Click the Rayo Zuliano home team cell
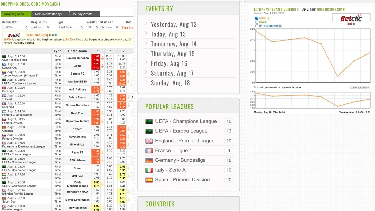This screenshot has width=375, height=211. (77, 137)
